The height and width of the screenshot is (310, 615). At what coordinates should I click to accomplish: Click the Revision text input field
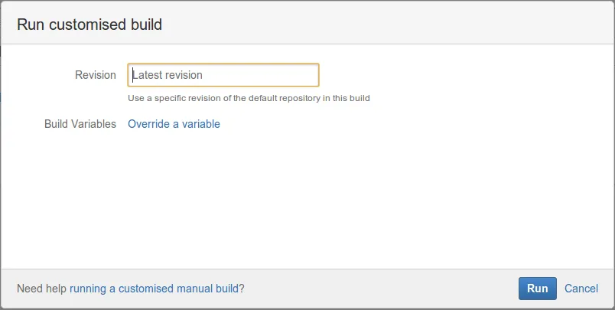coord(223,75)
